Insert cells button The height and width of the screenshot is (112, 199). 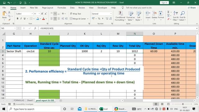148,16
